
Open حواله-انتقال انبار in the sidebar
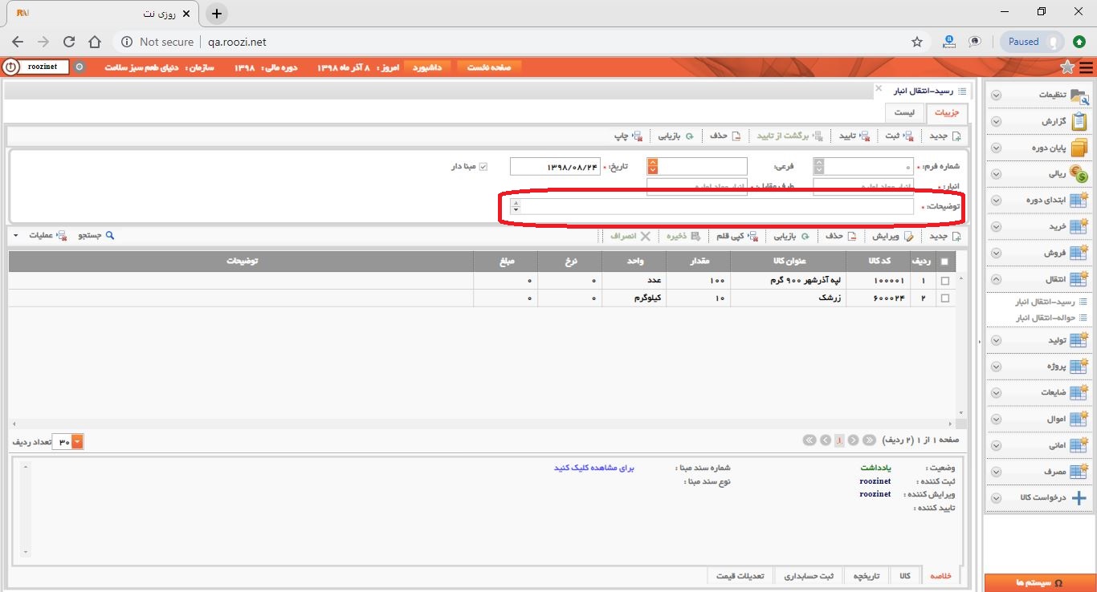(x=1045, y=318)
